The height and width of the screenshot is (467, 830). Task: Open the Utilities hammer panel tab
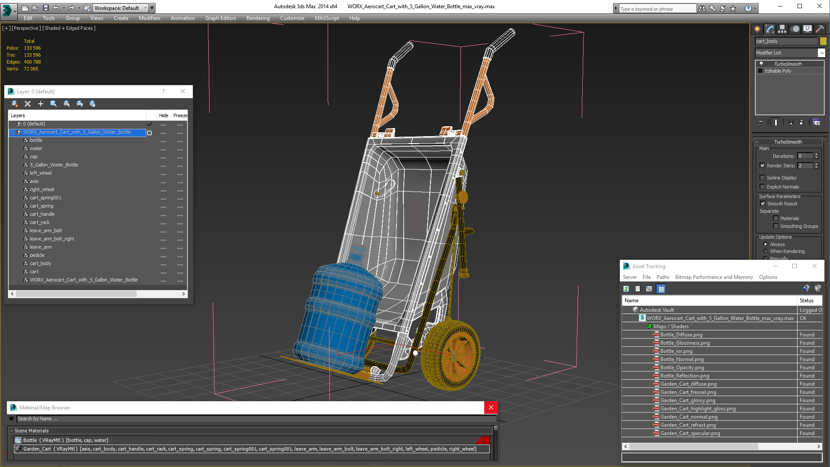tap(820, 29)
